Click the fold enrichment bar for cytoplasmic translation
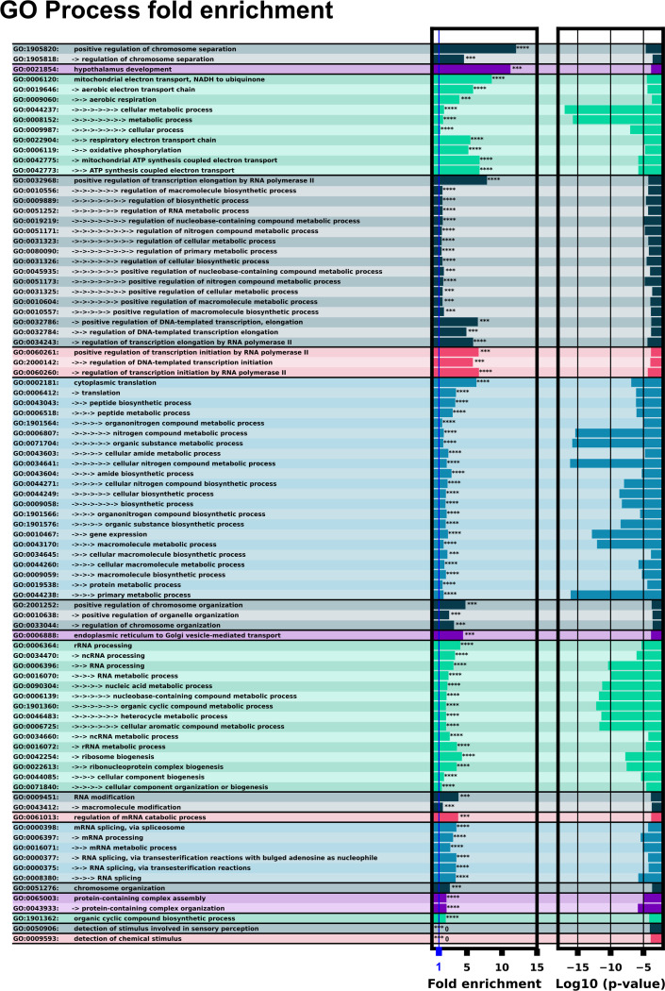The height and width of the screenshot is (991, 665). coord(455,382)
